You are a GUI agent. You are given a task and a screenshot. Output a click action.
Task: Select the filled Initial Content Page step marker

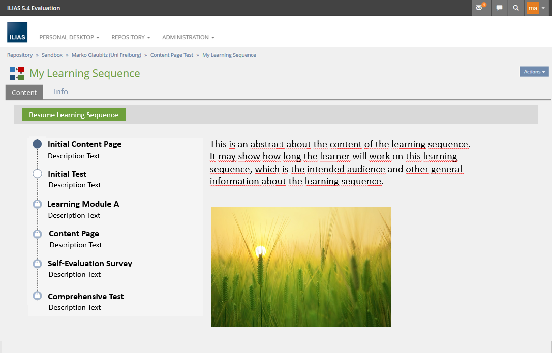point(37,144)
